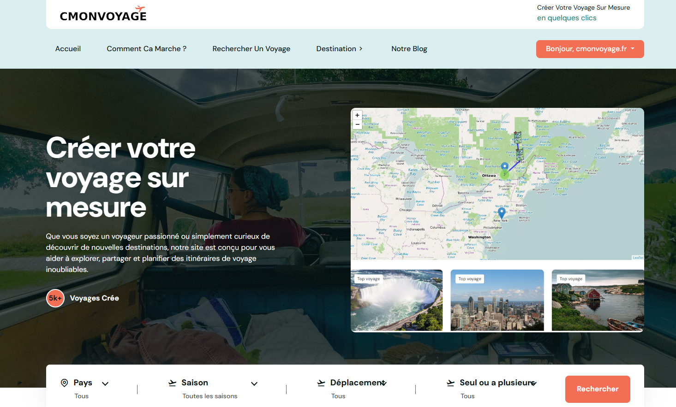Zoom out on the map with minus

coord(357,124)
